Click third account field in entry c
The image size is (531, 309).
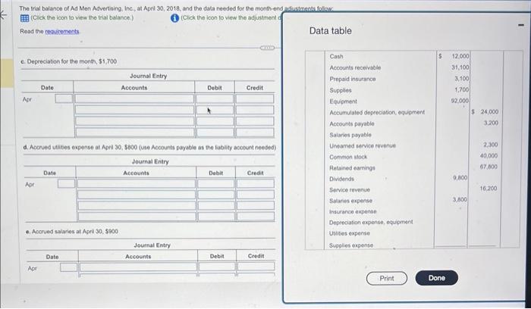(134, 121)
